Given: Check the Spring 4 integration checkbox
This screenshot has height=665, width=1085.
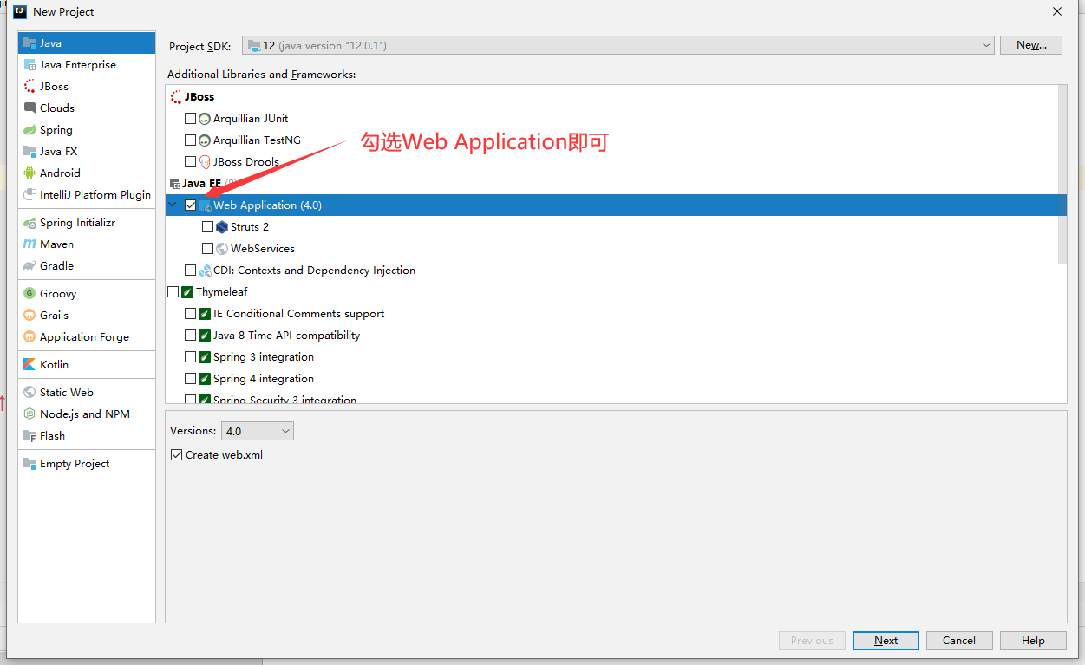Looking at the screenshot, I should [x=190, y=379].
